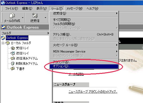The height and width of the screenshot is (103, 143).
Task: Collapse the ローカル フォルダ tree node
Action: (3, 43)
